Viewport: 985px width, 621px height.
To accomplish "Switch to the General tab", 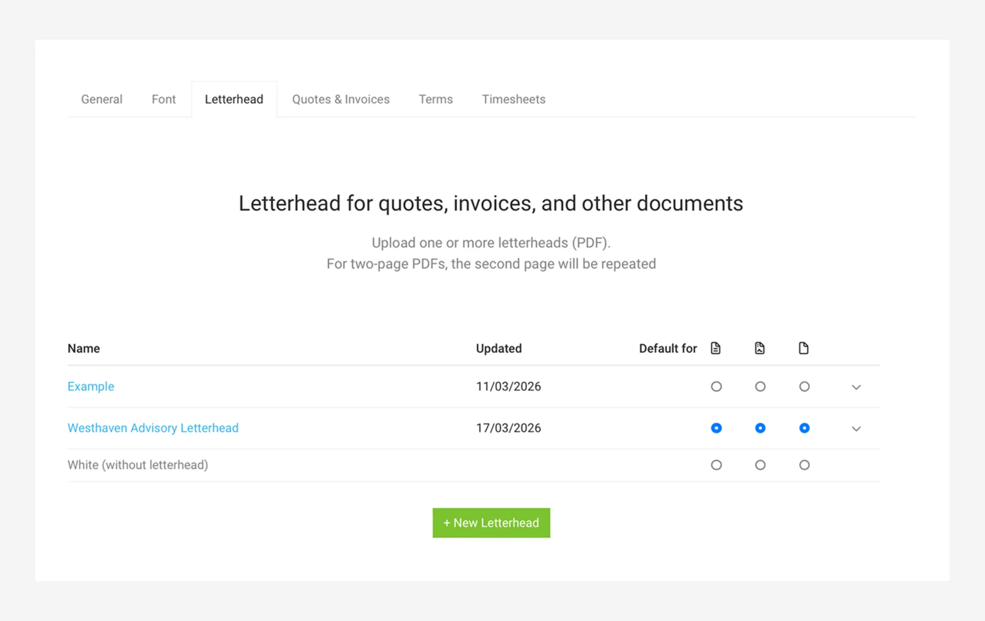I will point(101,99).
